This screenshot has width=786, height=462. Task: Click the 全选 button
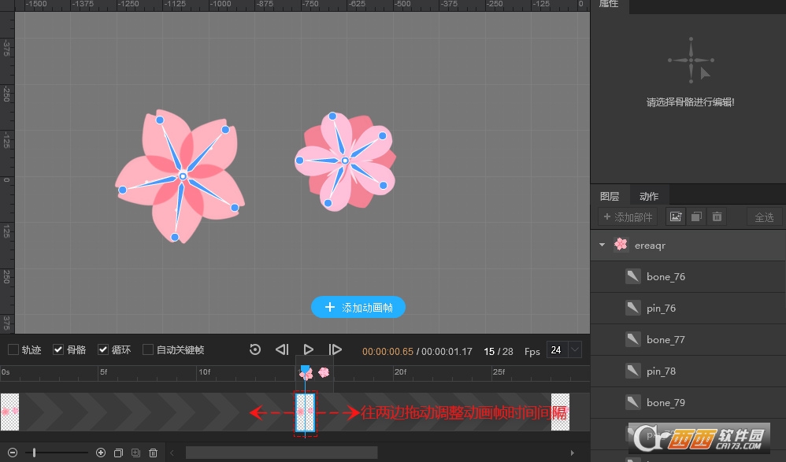pos(764,217)
